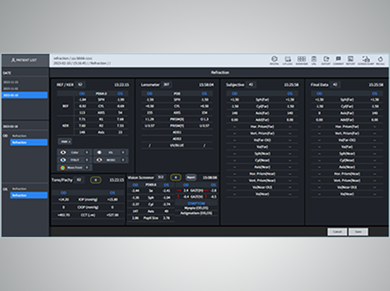Click the Color eye image icon
This screenshot has height=291, width=390.
pos(63,152)
